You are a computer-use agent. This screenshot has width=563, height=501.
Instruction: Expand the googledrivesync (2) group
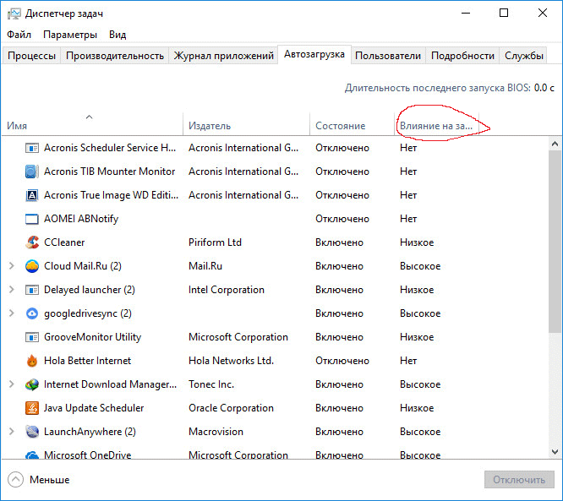[12, 313]
